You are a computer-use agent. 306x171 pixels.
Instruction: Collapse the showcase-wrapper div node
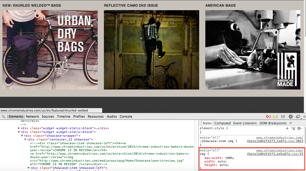click(22, 136)
